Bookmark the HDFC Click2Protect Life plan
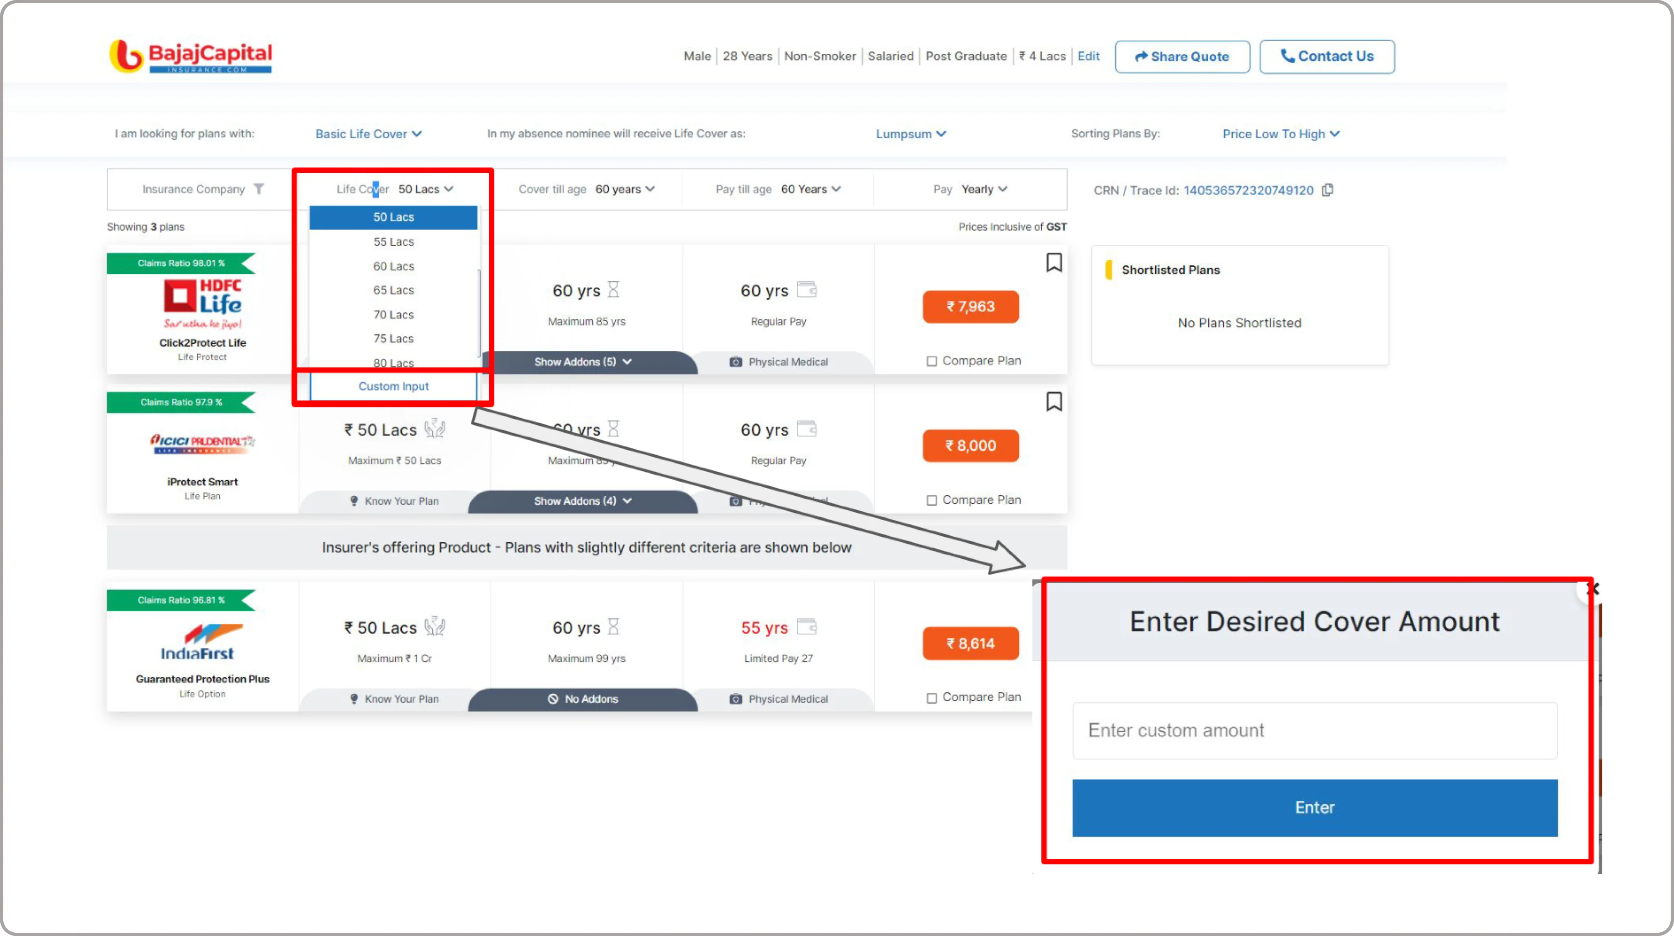1674x936 pixels. click(x=1053, y=263)
